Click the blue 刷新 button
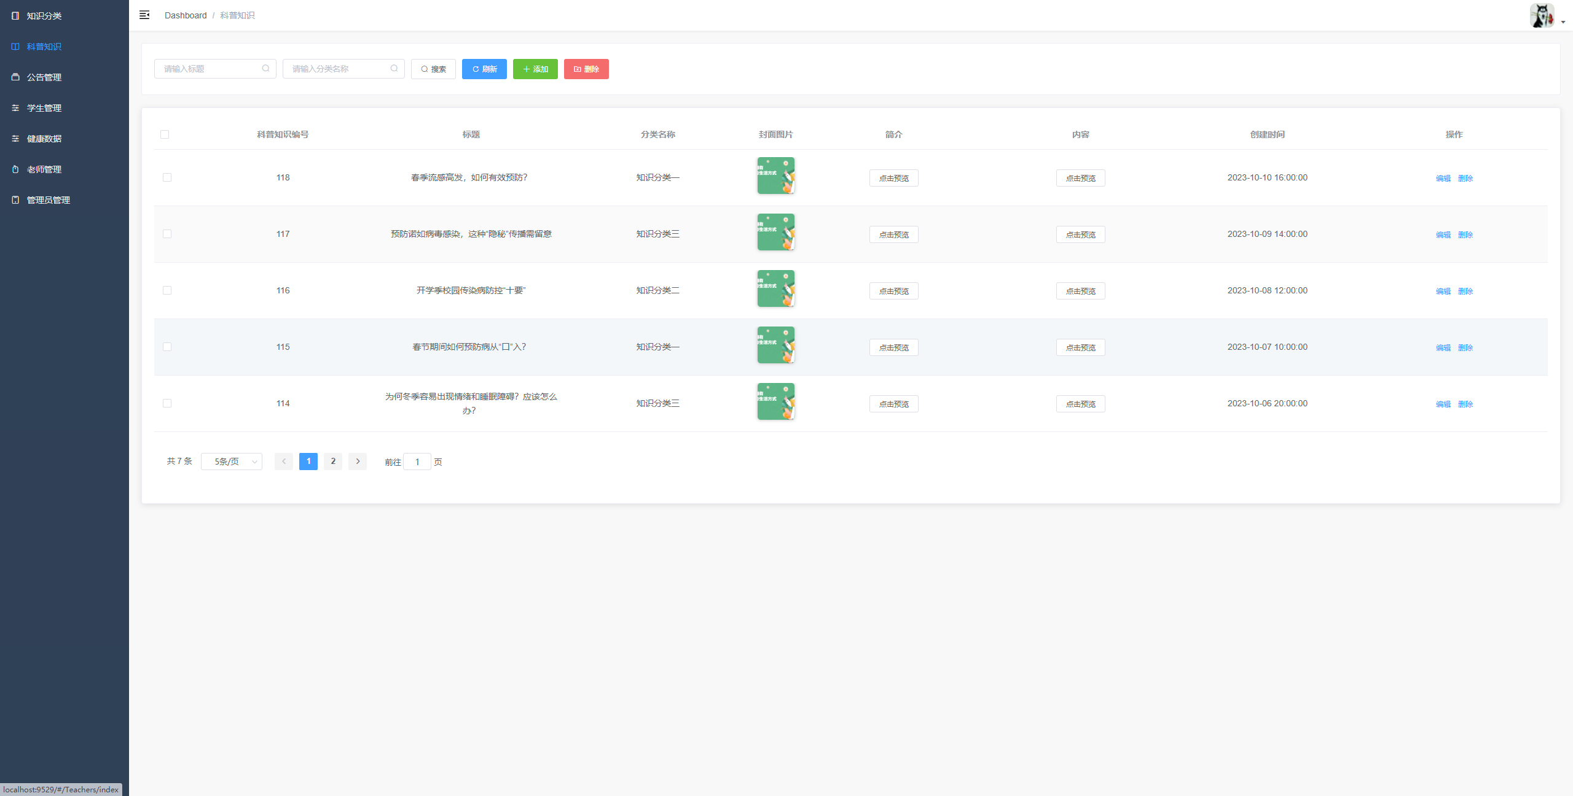This screenshot has height=796, width=1573. [x=484, y=69]
